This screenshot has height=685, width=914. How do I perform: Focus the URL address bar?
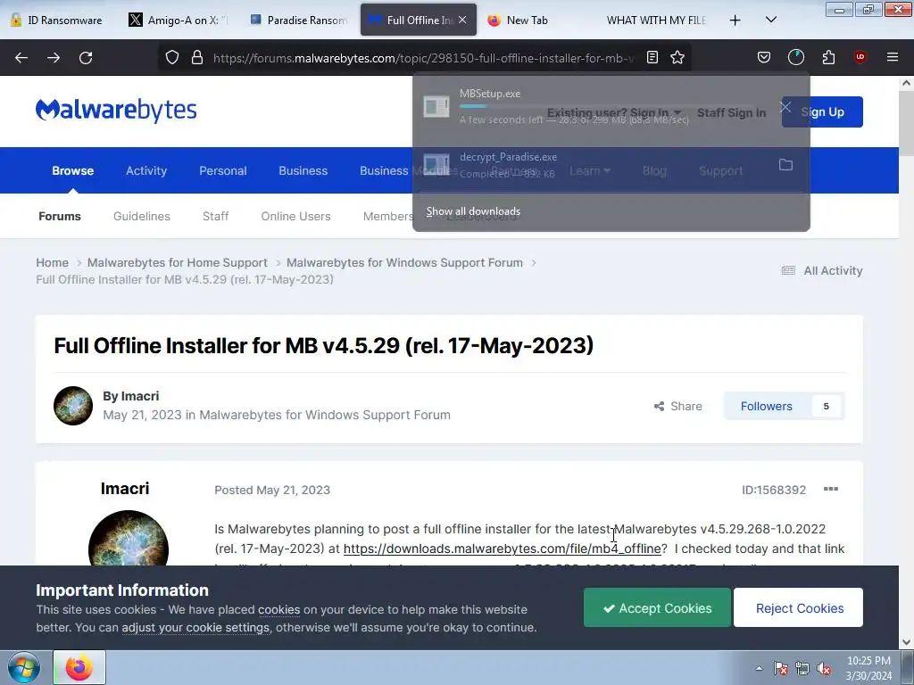point(423,58)
